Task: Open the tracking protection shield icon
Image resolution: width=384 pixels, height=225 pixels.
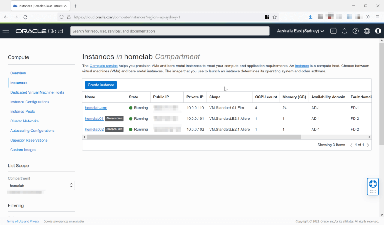Action: coord(61,17)
